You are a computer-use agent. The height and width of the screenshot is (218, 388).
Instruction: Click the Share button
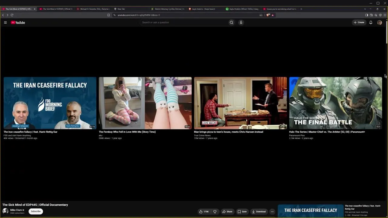click(x=227, y=212)
